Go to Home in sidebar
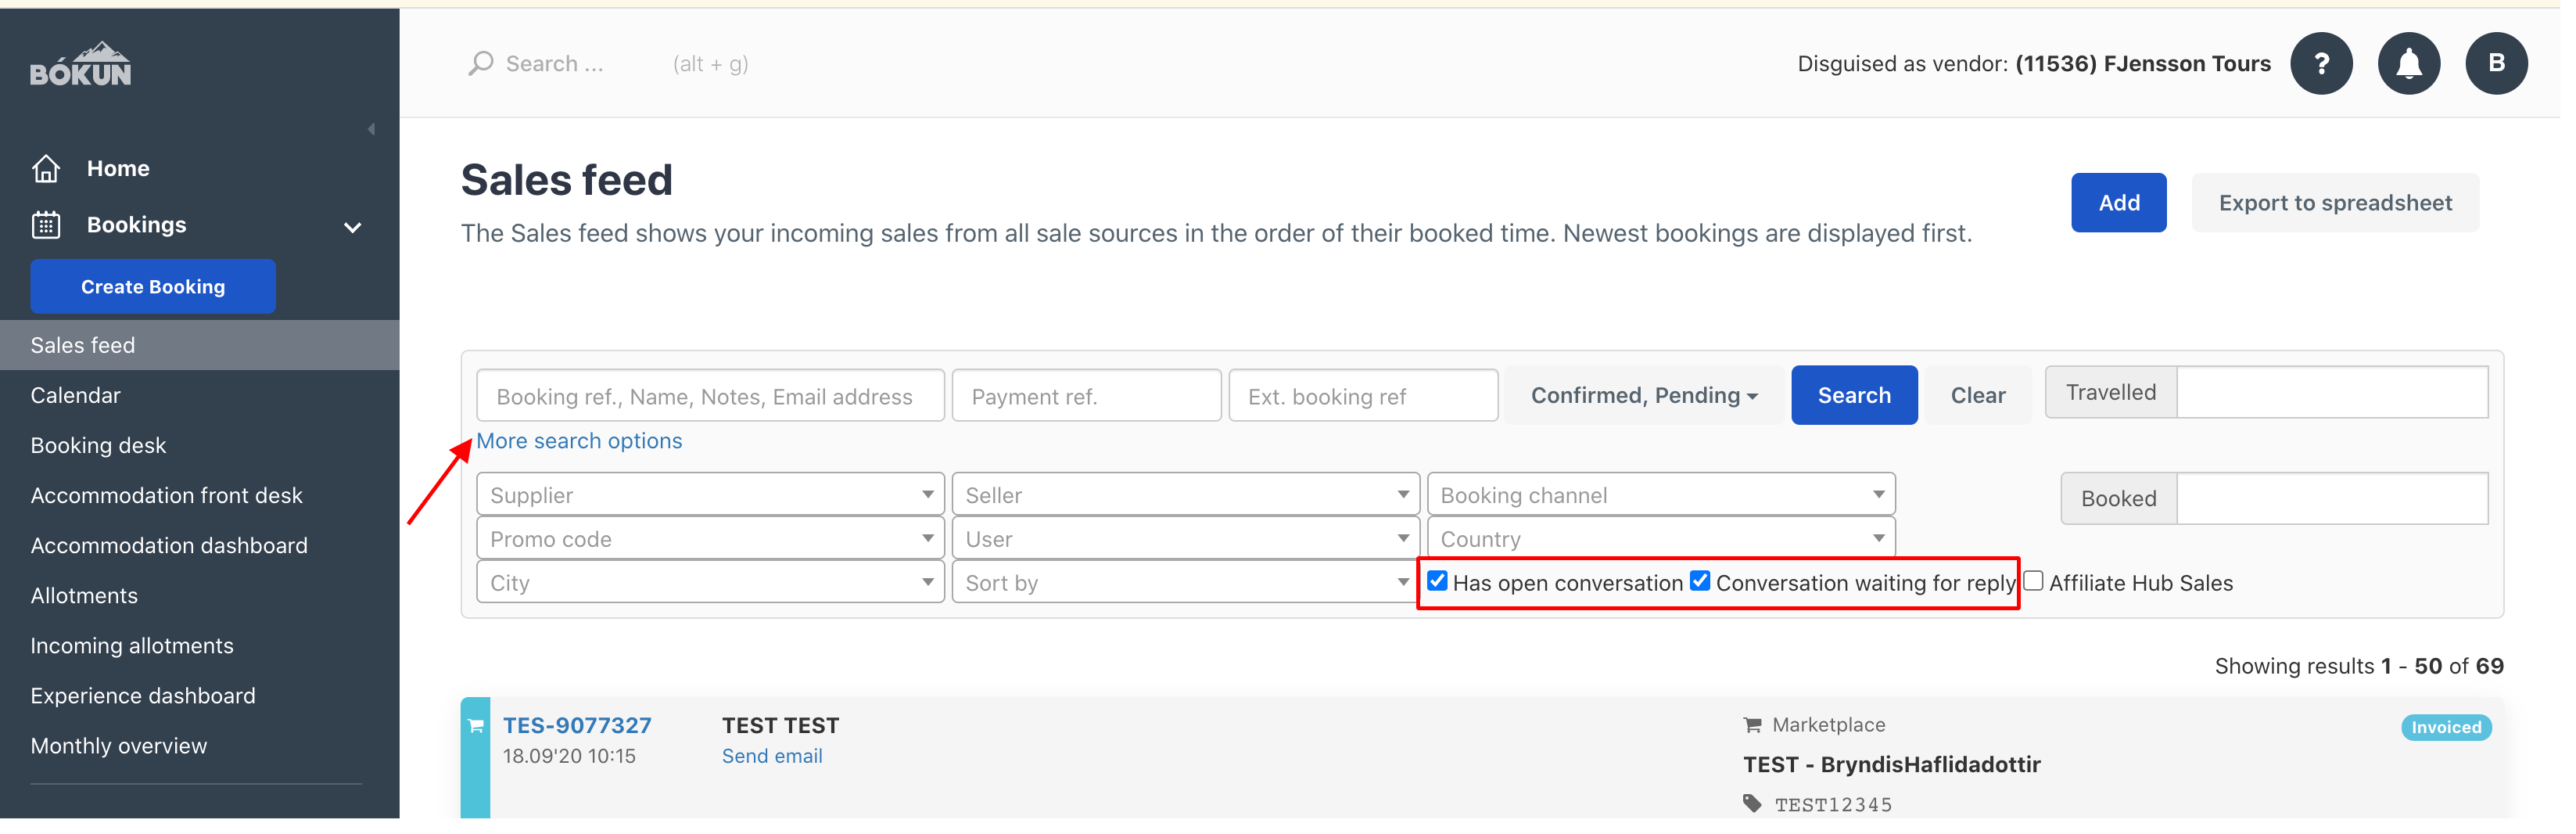 (119, 169)
